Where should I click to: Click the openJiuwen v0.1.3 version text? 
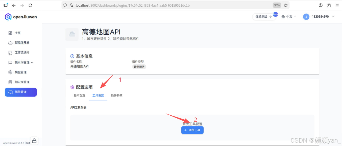click(x=17, y=143)
